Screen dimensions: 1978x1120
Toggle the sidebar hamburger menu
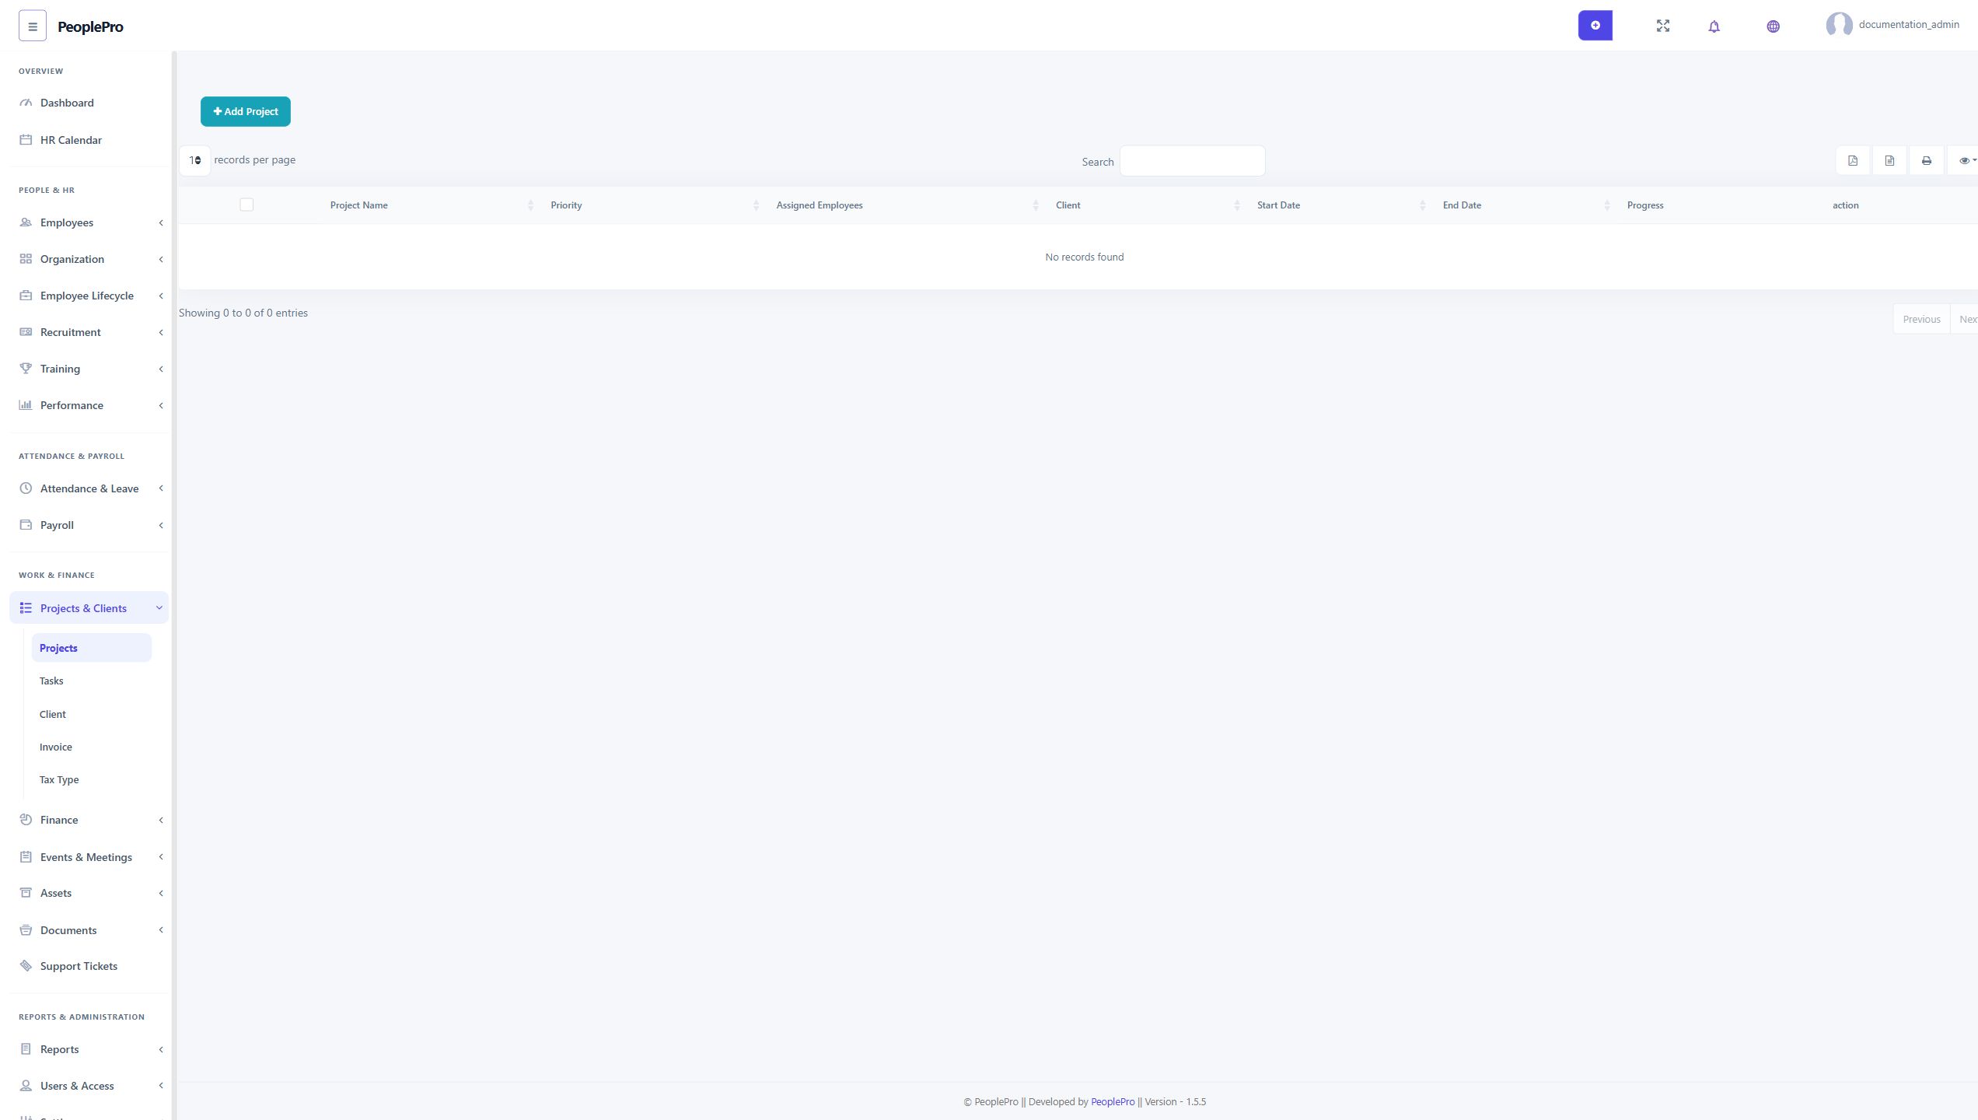point(32,26)
